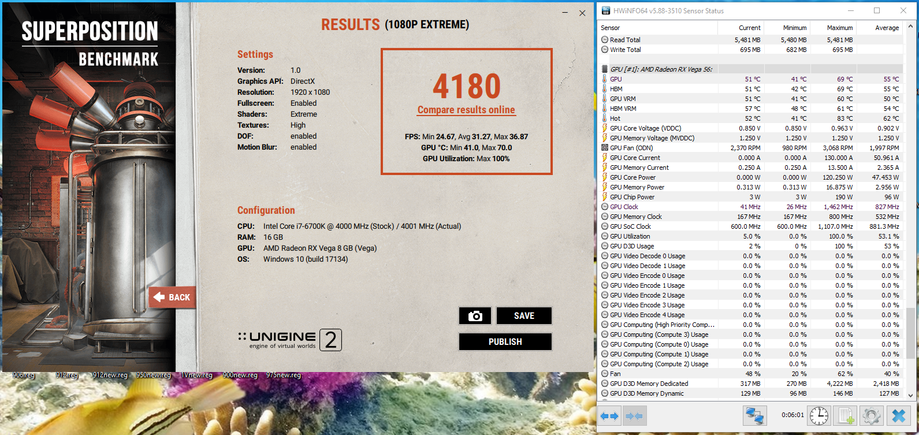Take a screenshot with the camera button

click(475, 316)
